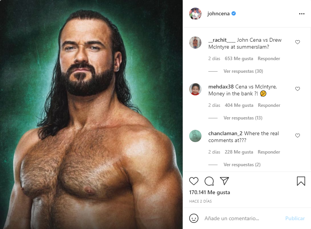Like __rachit___'s comment heart

[x=298, y=42]
